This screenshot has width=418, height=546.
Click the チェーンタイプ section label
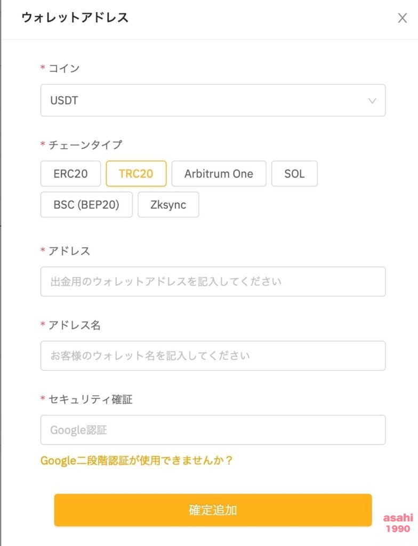85,144
